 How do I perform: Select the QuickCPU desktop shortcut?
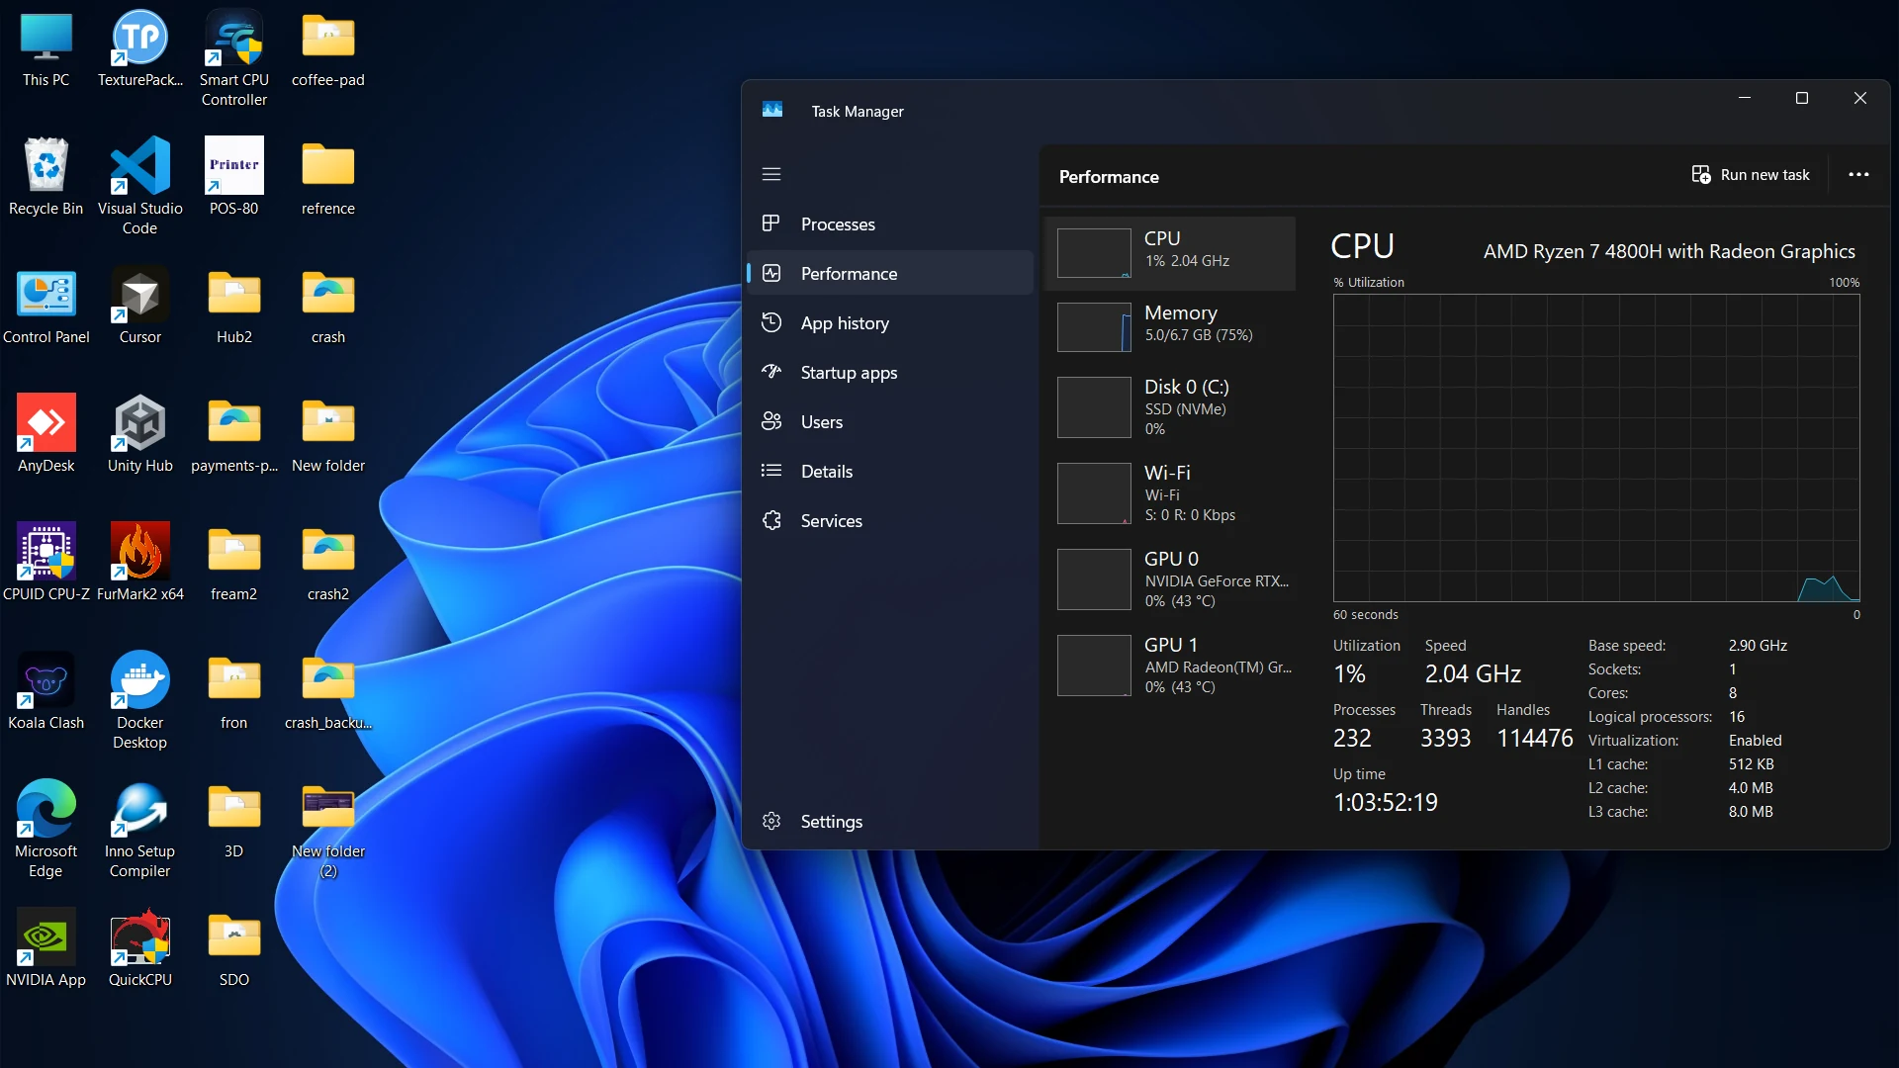[x=139, y=950]
